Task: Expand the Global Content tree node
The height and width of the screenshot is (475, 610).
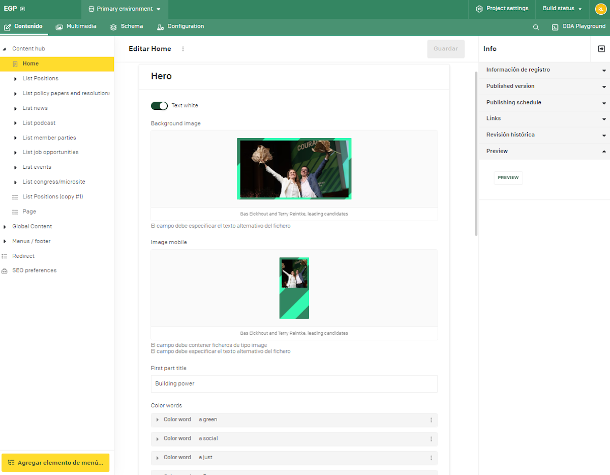Action: pyautogui.click(x=5, y=227)
